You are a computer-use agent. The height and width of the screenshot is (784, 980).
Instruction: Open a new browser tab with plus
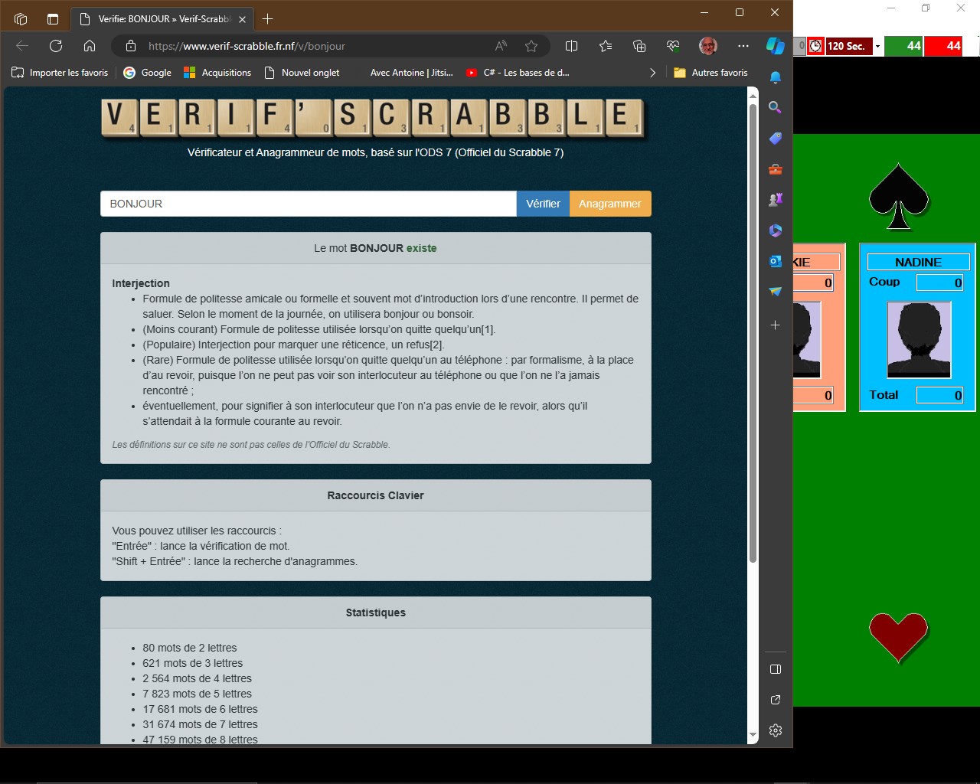point(267,18)
